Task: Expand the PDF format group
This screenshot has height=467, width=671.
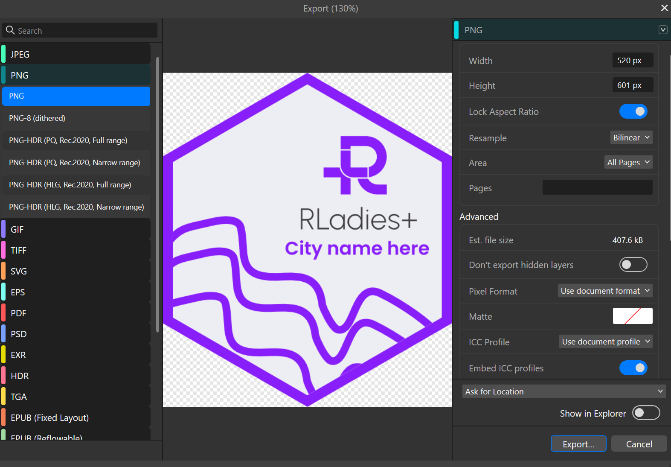Action: tap(76, 313)
